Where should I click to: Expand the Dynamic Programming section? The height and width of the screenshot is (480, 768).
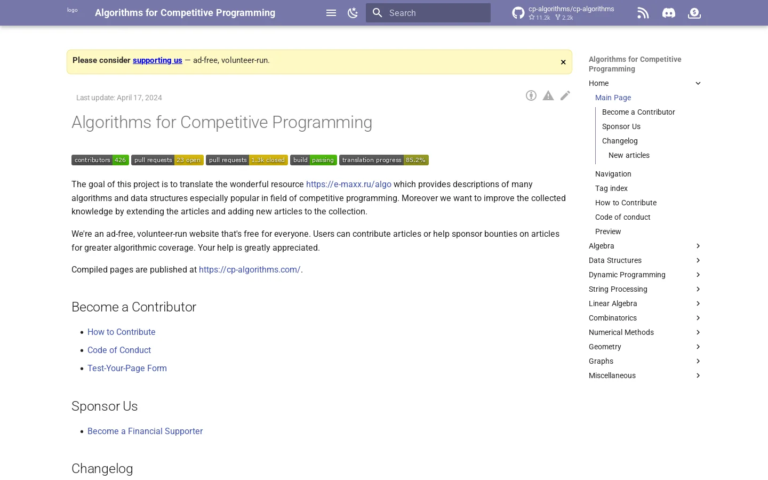pyautogui.click(x=698, y=275)
